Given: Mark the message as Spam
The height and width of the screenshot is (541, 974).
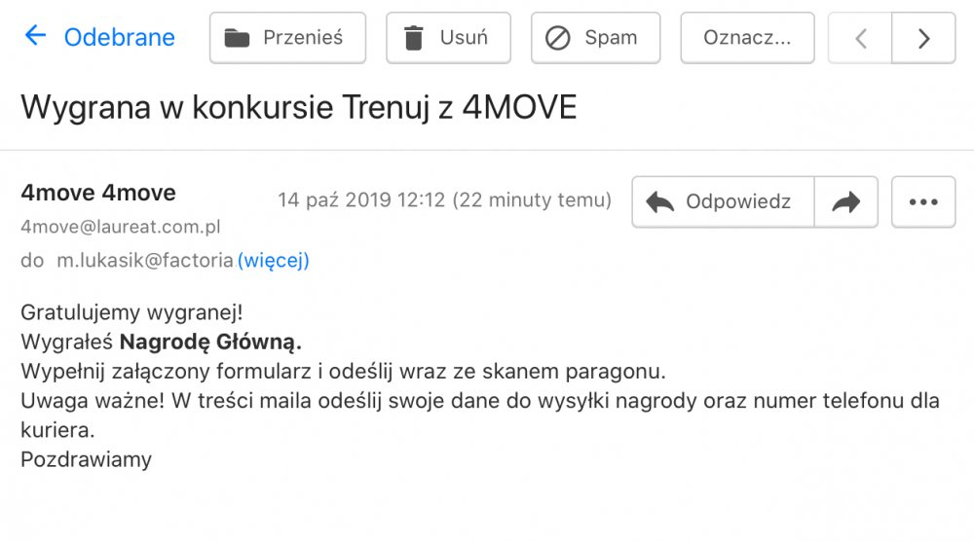Looking at the screenshot, I should 595,38.
